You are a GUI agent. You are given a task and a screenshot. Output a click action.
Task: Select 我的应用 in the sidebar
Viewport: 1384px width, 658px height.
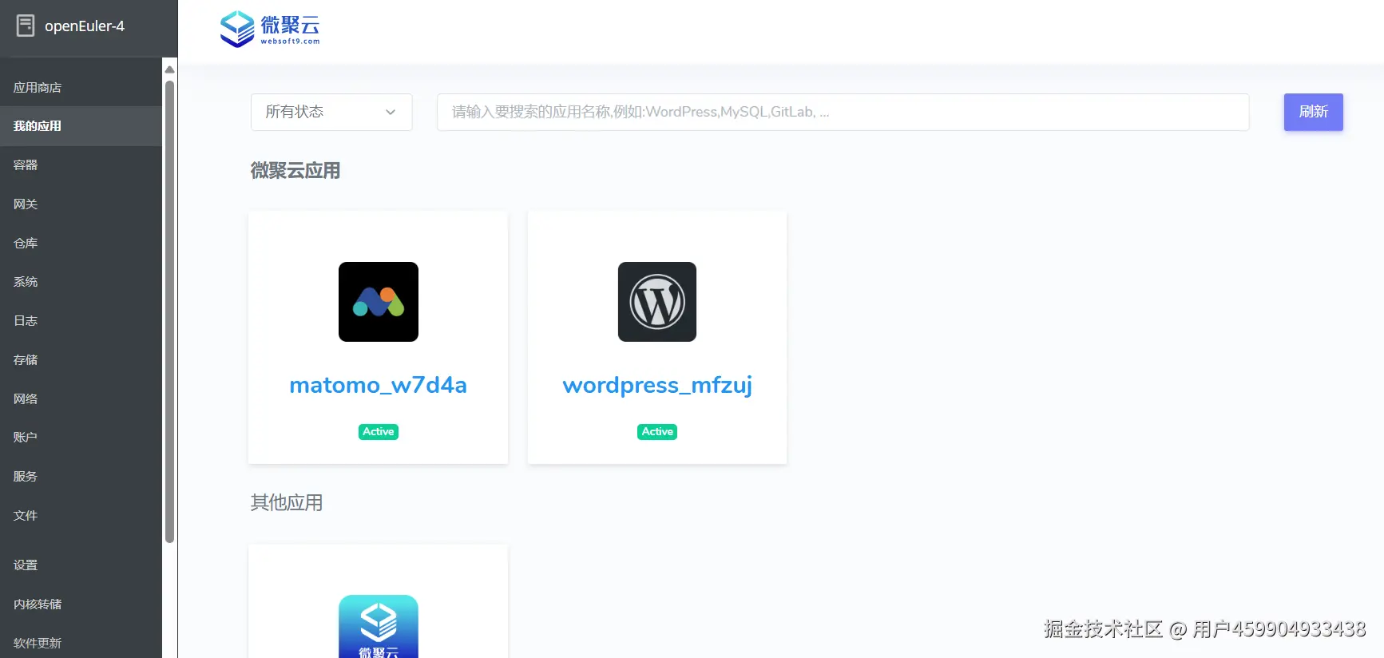(81, 126)
